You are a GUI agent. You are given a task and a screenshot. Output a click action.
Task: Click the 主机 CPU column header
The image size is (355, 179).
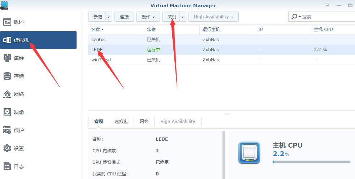coord(333,30)
